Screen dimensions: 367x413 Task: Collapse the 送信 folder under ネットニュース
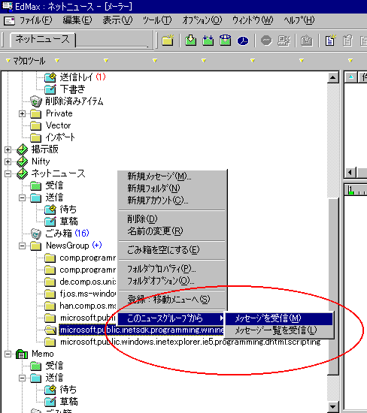coord(22,197)
